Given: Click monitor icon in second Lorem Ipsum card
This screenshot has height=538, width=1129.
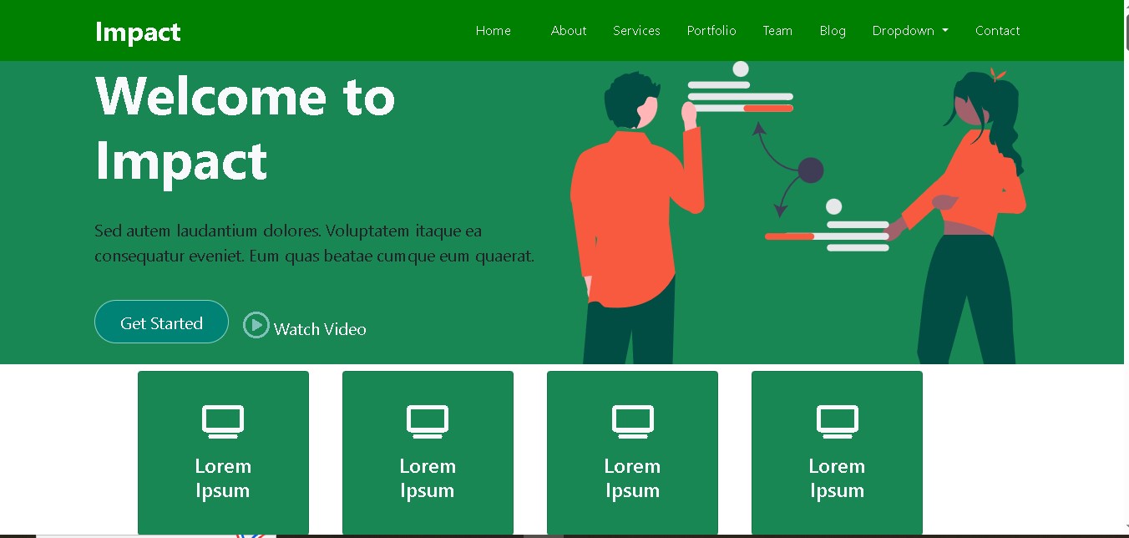Looking at the screenshot, I should coord(428,422).
